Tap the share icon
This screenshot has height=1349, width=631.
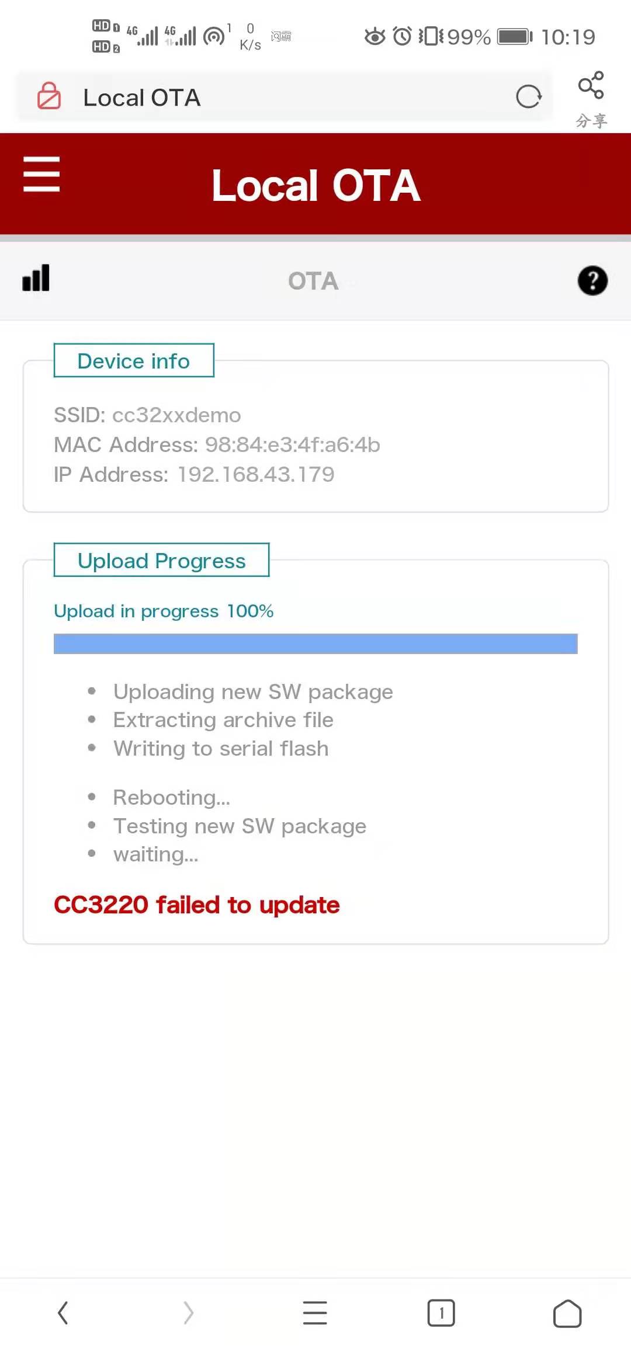591,86
